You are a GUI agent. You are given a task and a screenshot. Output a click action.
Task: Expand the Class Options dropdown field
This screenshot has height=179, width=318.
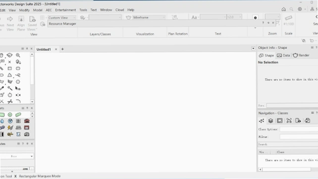click(299, 129)
